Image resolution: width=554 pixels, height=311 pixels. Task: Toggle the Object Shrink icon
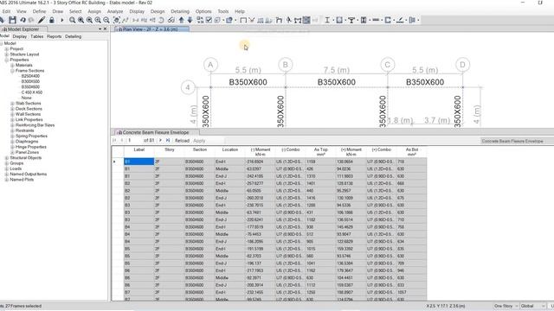pos(200,20)
